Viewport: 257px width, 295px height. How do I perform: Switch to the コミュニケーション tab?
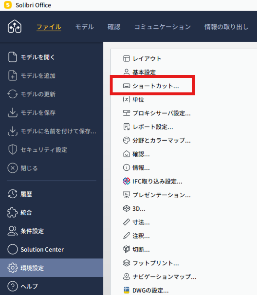point(162,27)
